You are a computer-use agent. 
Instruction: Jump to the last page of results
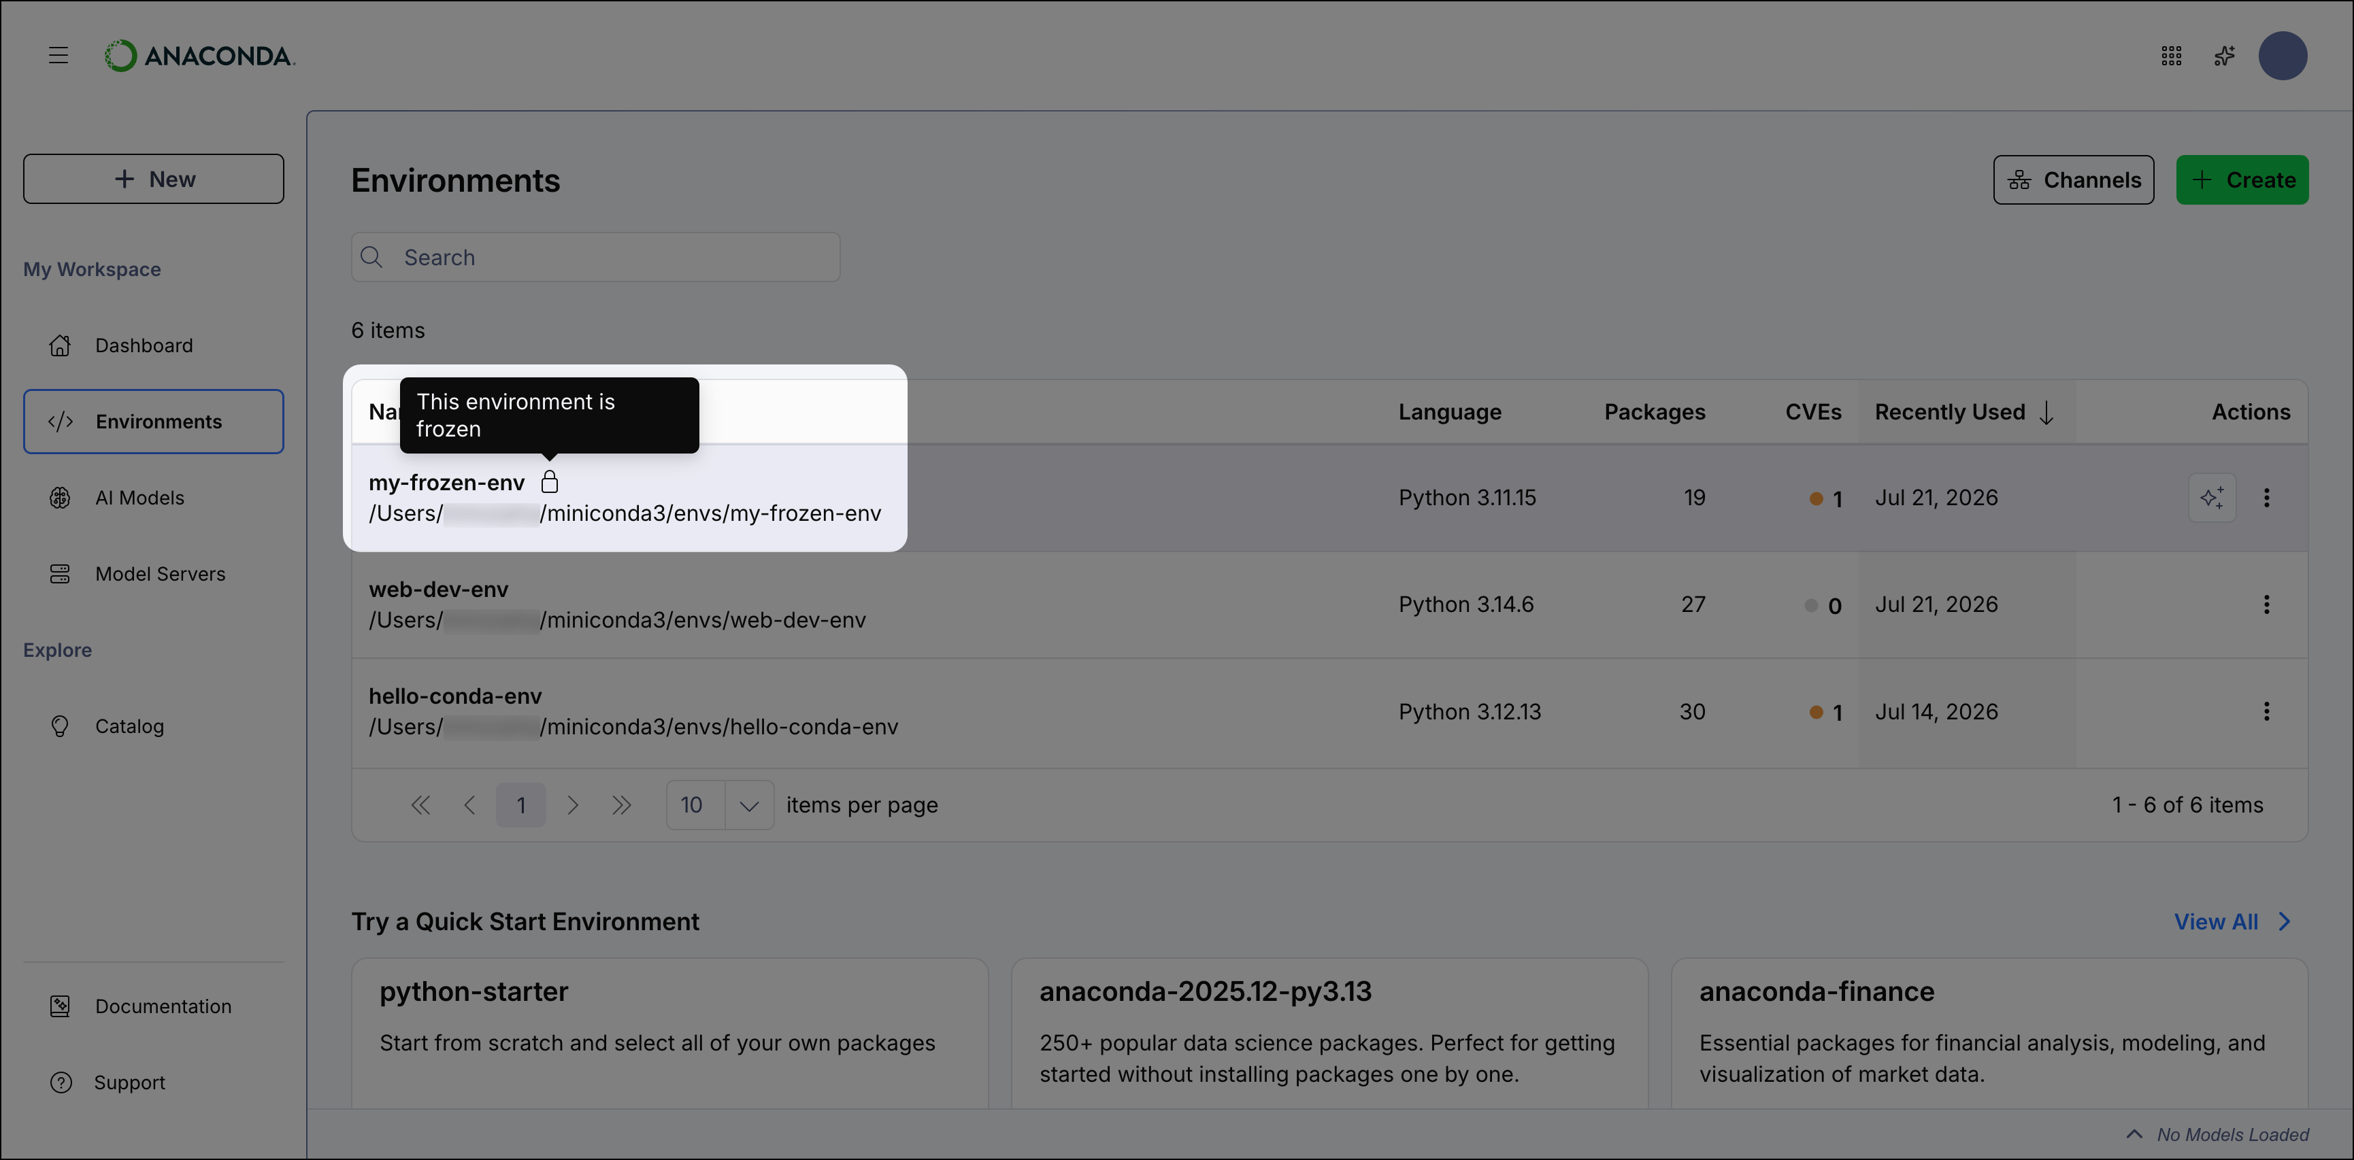coord(621,804)
